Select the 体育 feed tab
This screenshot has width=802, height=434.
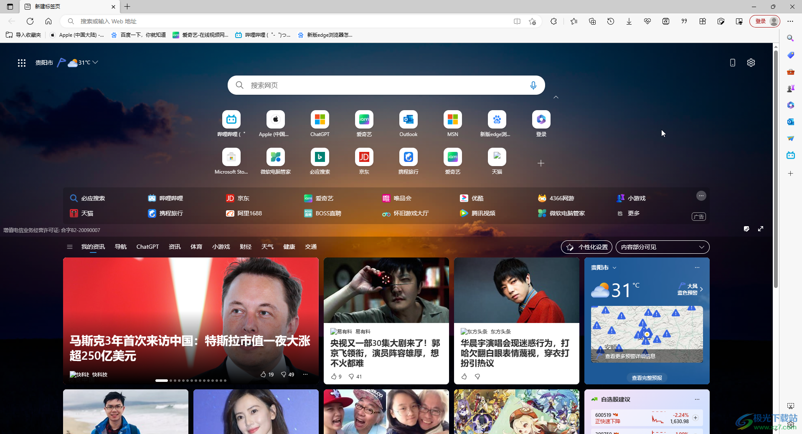(196, 247)
